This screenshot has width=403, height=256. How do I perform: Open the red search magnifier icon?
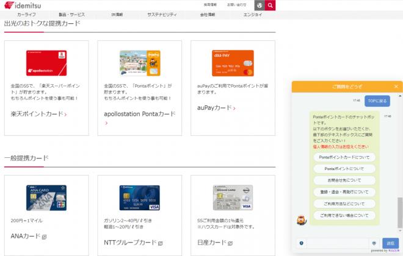[270, 5]
